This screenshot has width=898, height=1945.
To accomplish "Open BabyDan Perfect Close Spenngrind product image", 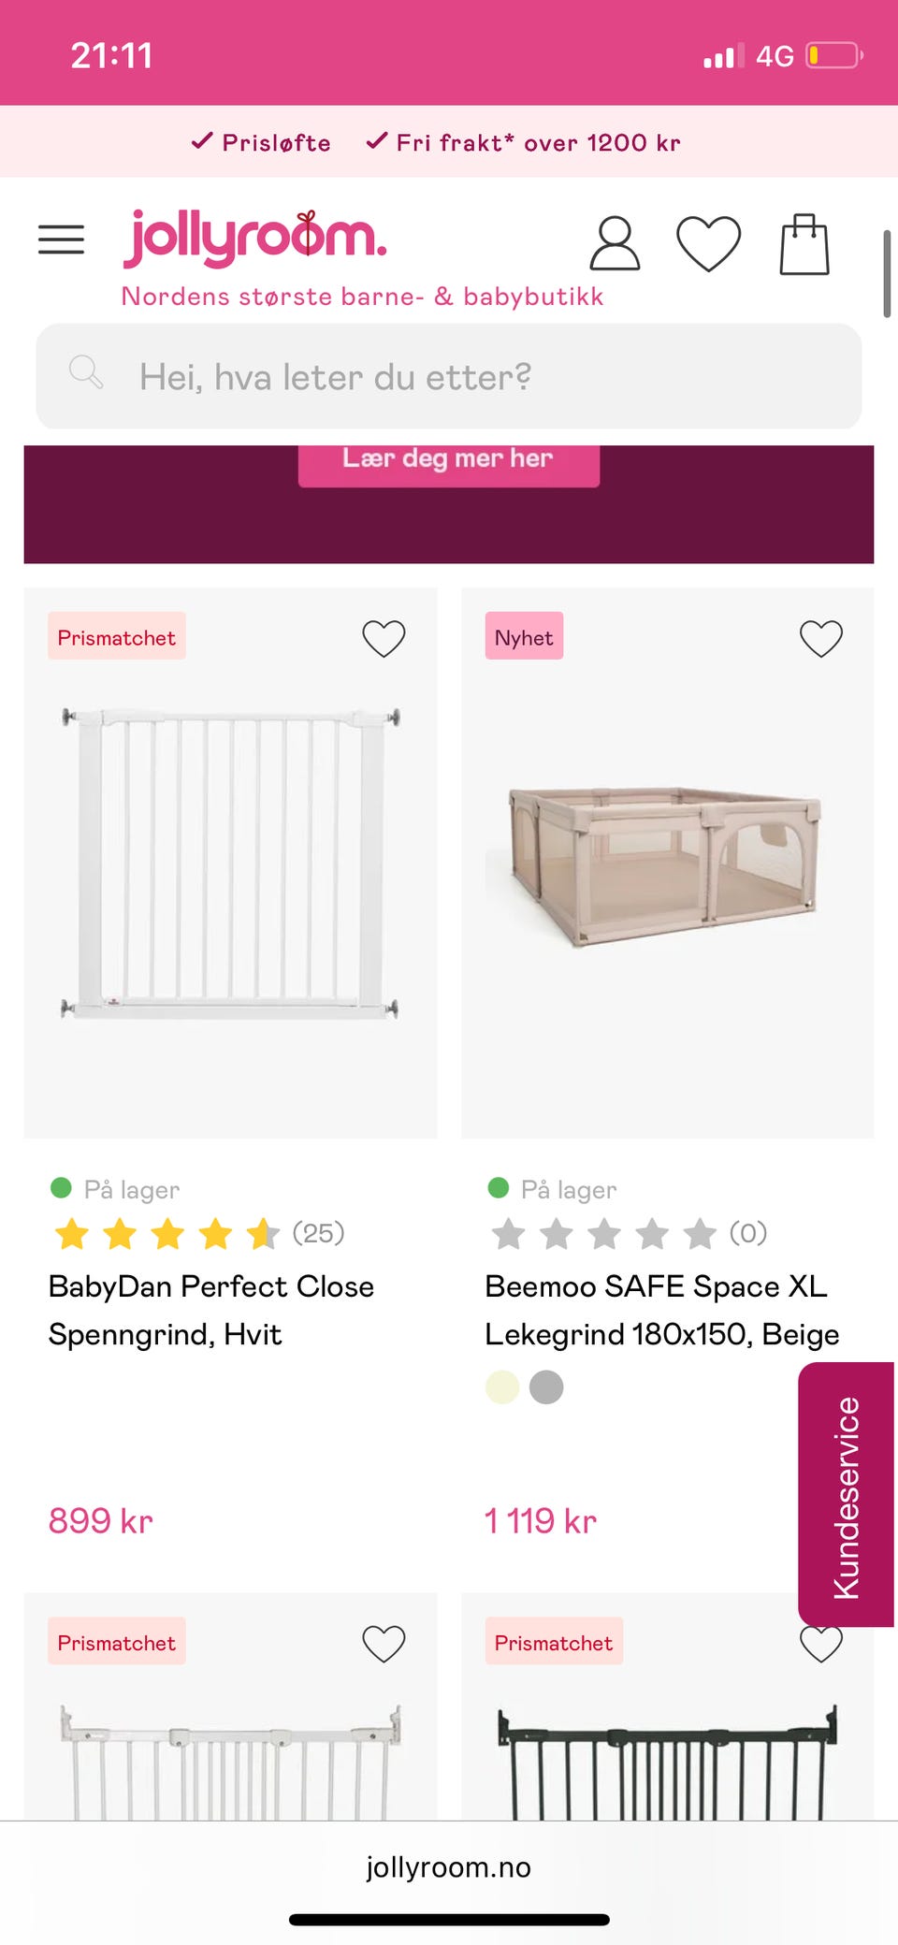I will pos(230,863).
